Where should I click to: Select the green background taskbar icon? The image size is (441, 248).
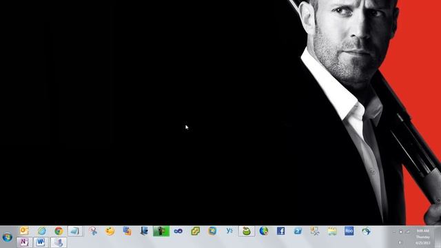pos(161,231)
